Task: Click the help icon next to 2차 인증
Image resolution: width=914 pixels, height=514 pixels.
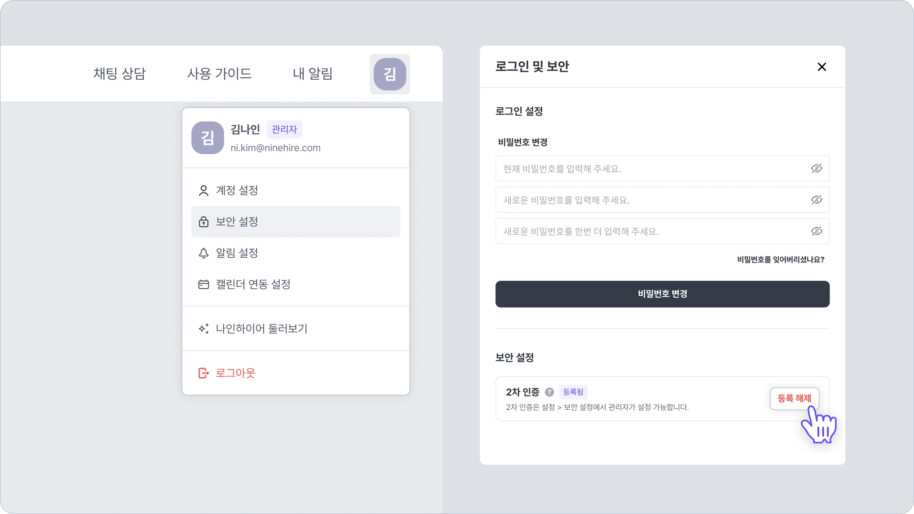Action: tap(549, 392)
